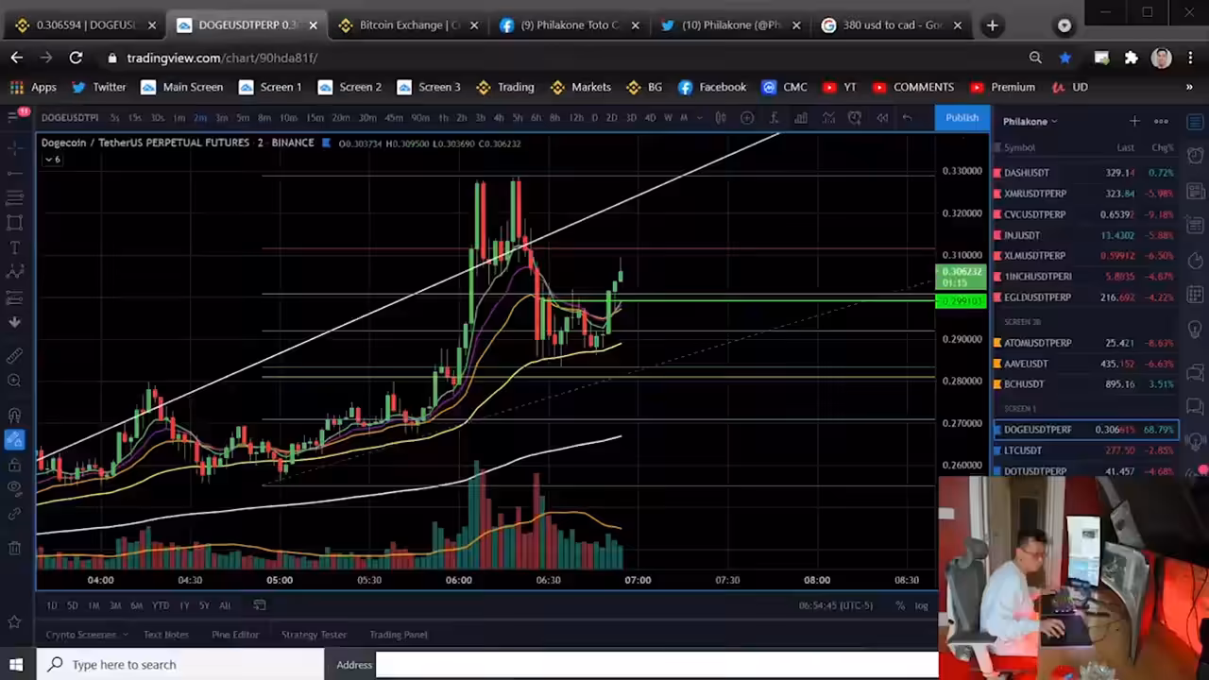Open the Main Screen bookmark
Image resolution: width=1209 pixels, height=680 pixels.
pos(182,87)
